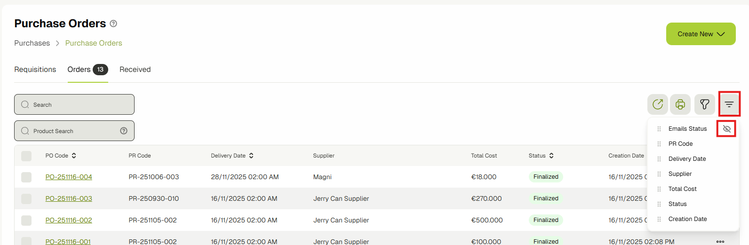This screenshot has height=245, width=749.
Task: Open the filter funnel icon
Action: 704,104
